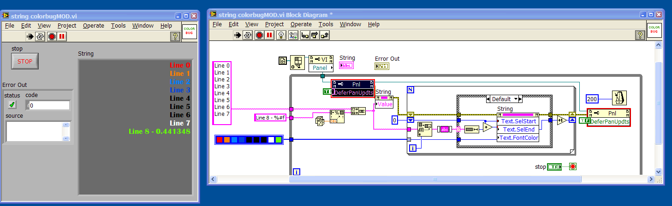Click the Retain Wire Values icon
672x206 pixels.
294,35
